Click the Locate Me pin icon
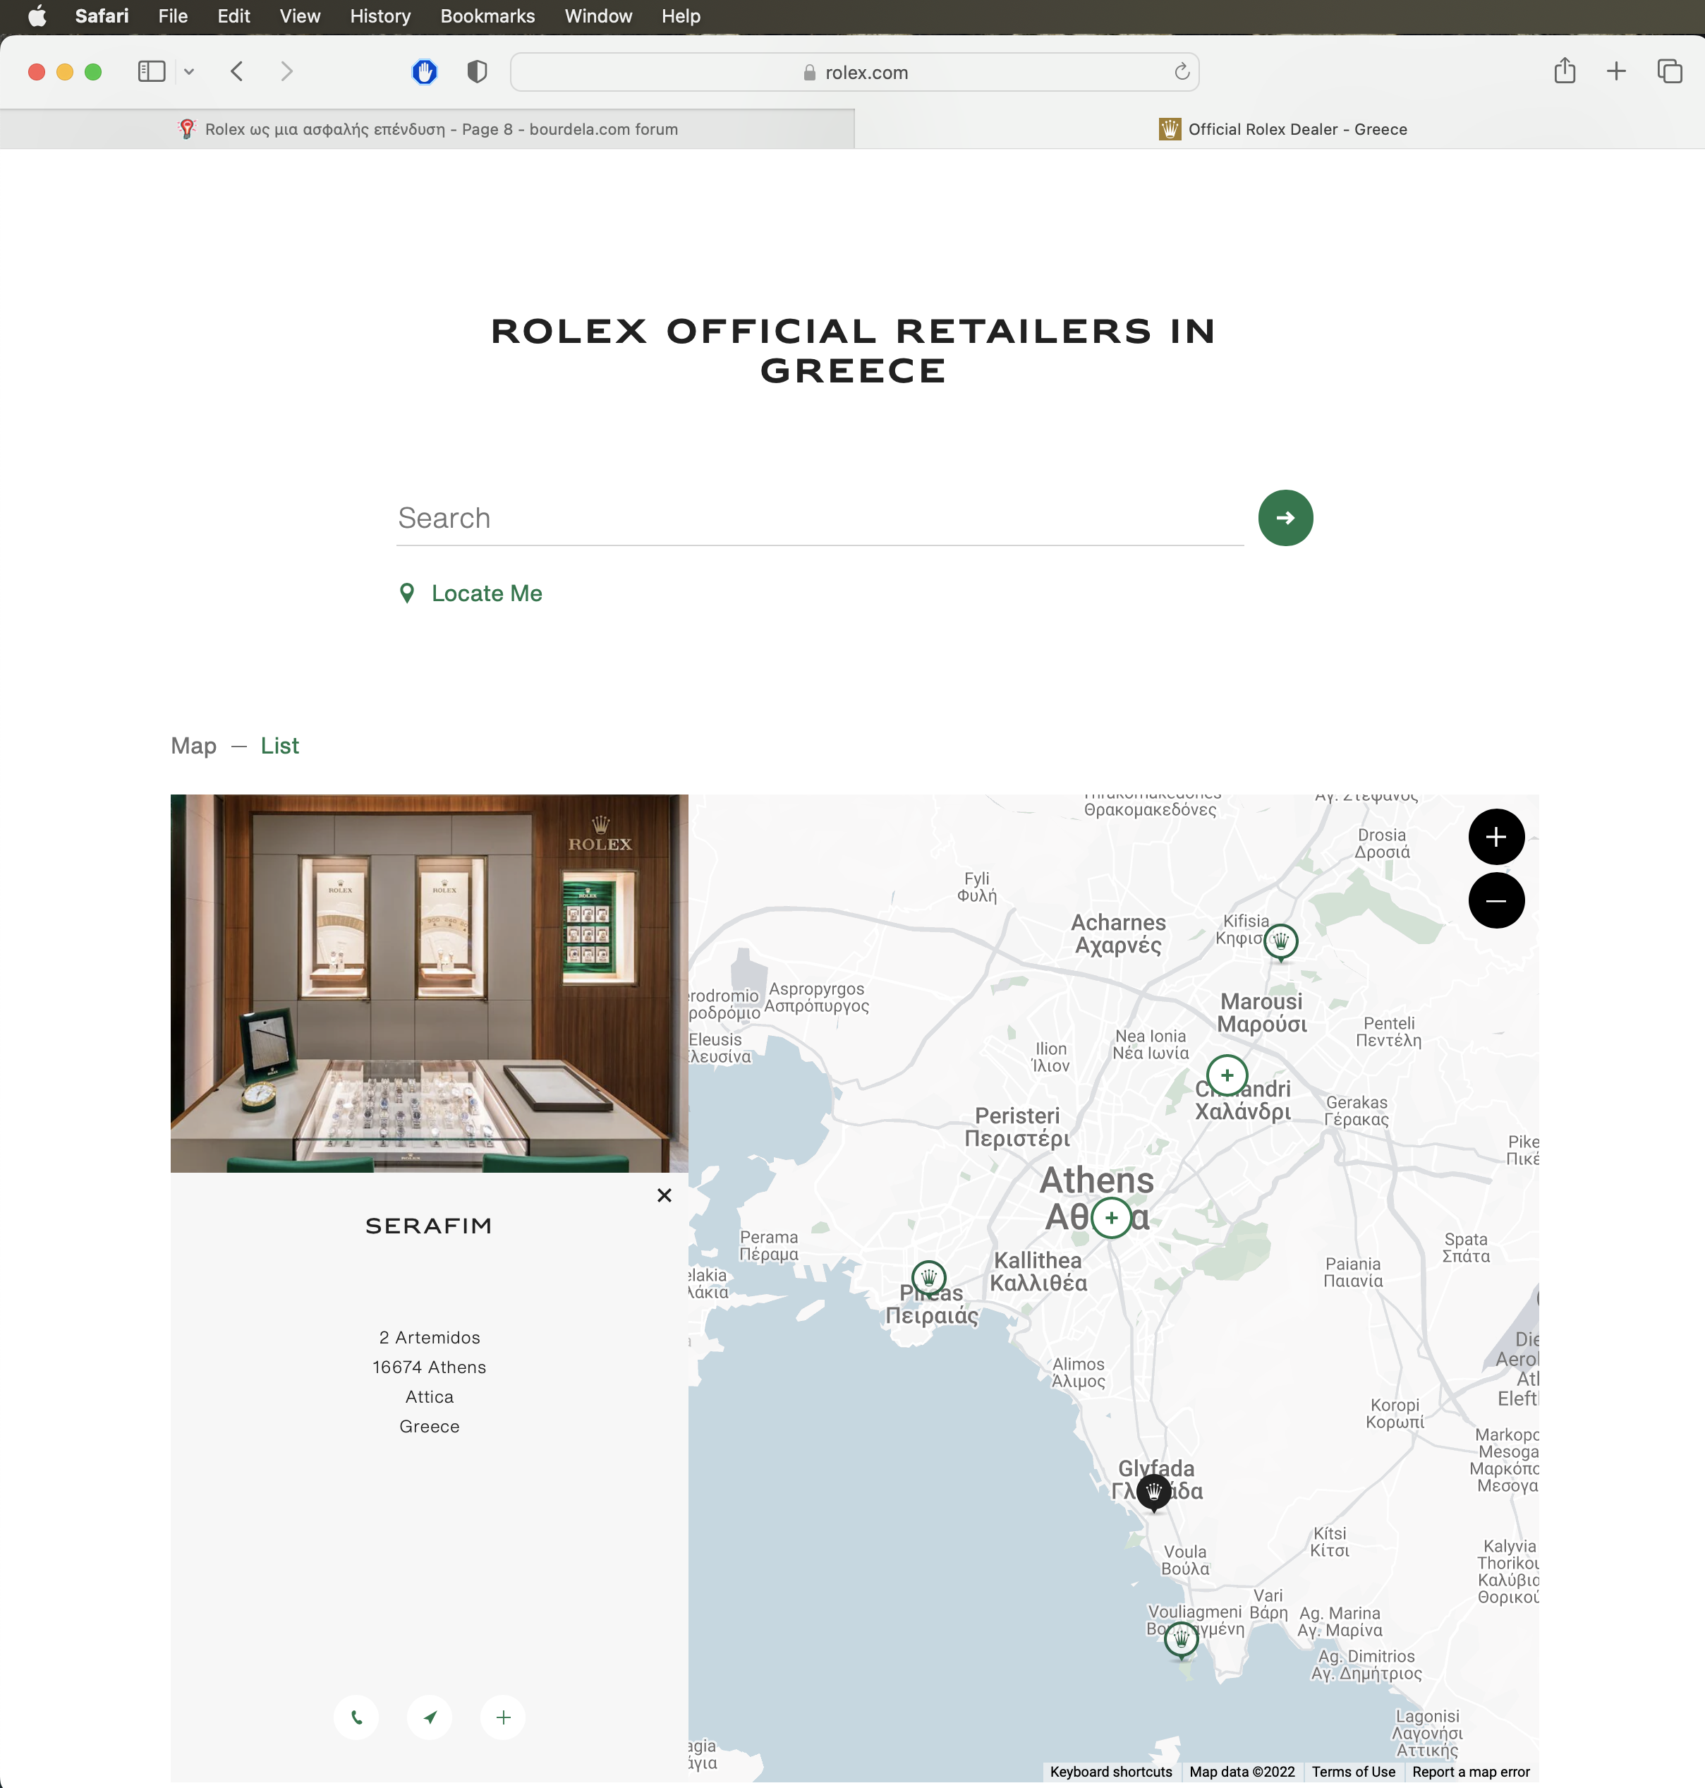This screenshot has width=1705, height=1788. click(407, 593)
